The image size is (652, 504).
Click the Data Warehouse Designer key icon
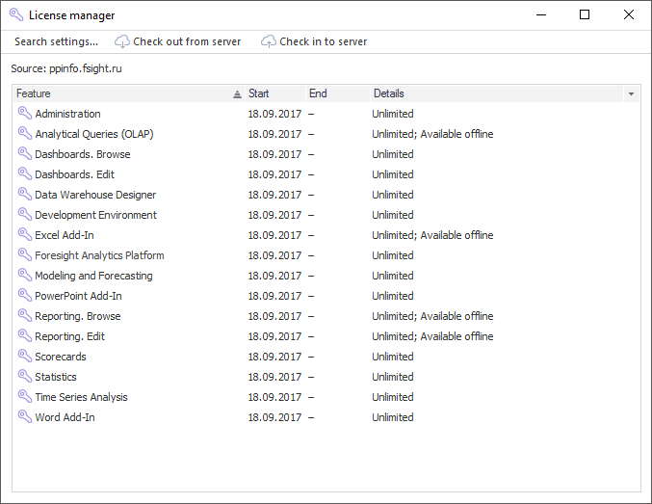pyautogui.click(x=25, y=195)
